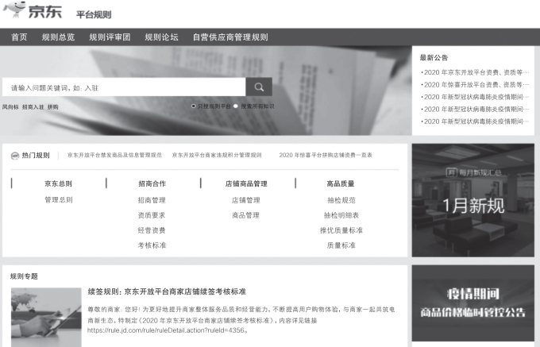The image size is (540, 347).
Task: Click the 1月新规 banner image
Action: (473, 200)
